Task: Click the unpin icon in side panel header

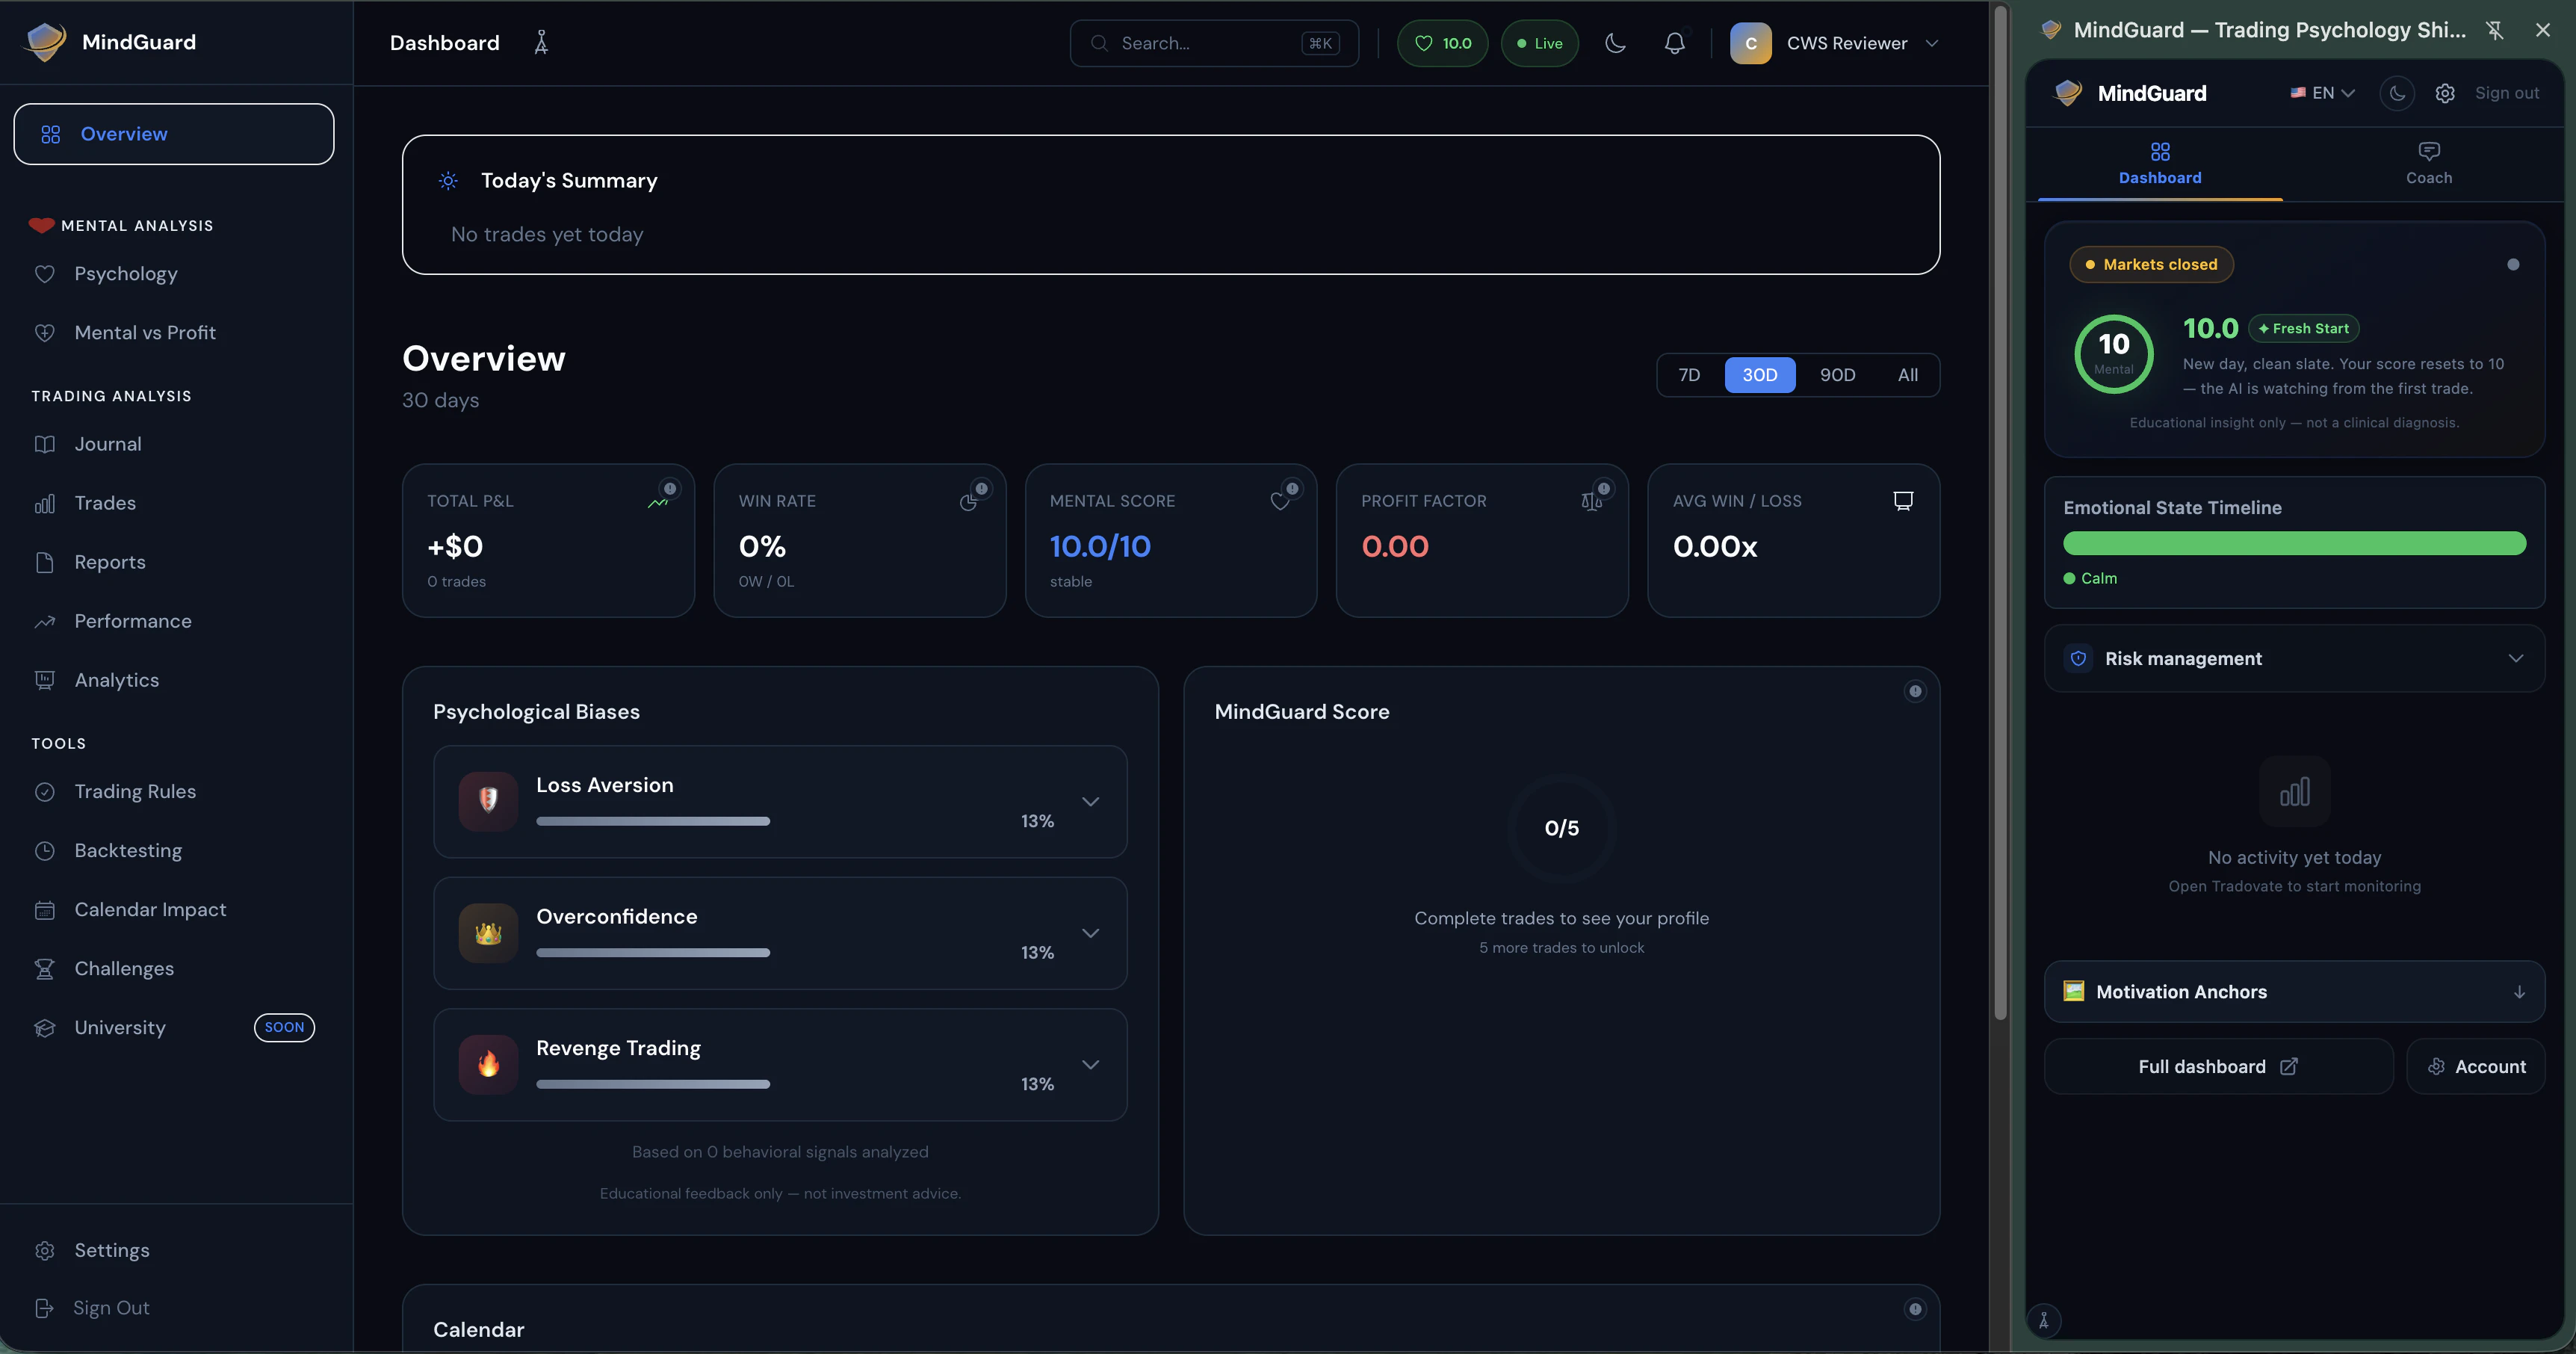Action: point(2495,30)
